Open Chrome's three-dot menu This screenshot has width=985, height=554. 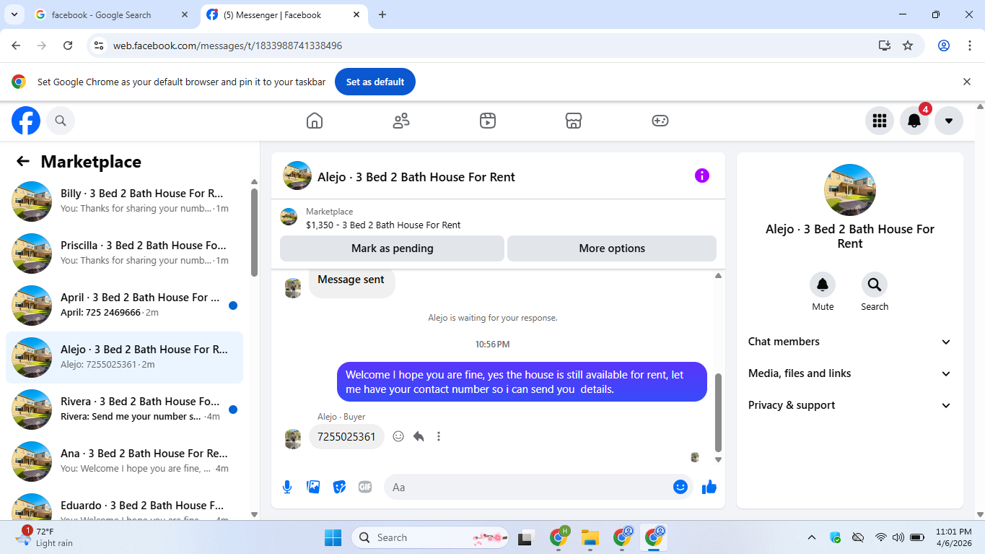(970, 46)
